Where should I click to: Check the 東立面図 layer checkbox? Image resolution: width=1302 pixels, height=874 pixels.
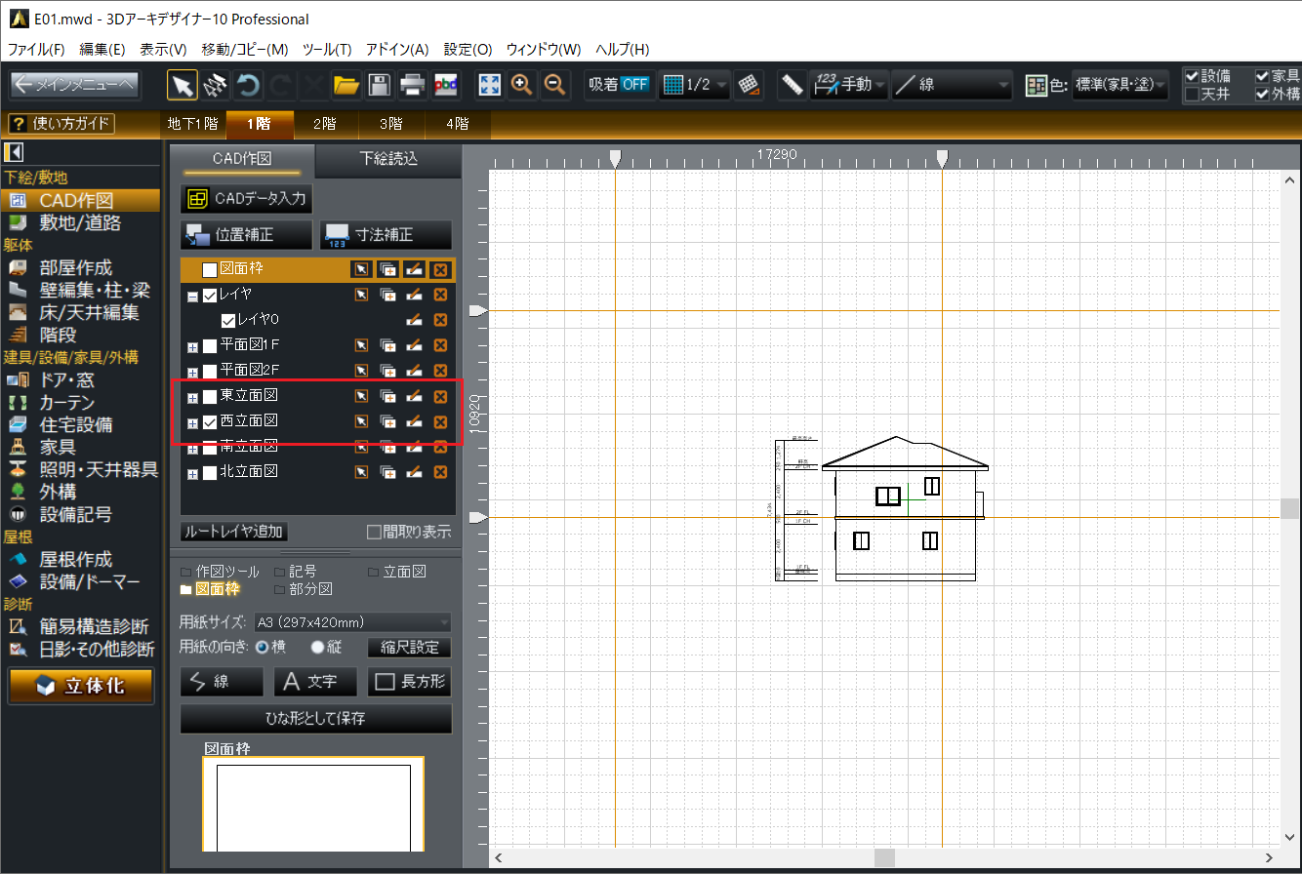pos(210,396)
